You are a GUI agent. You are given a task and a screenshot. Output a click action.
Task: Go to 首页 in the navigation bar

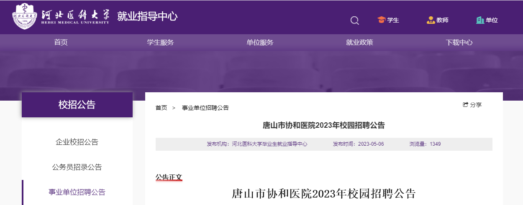61,42
